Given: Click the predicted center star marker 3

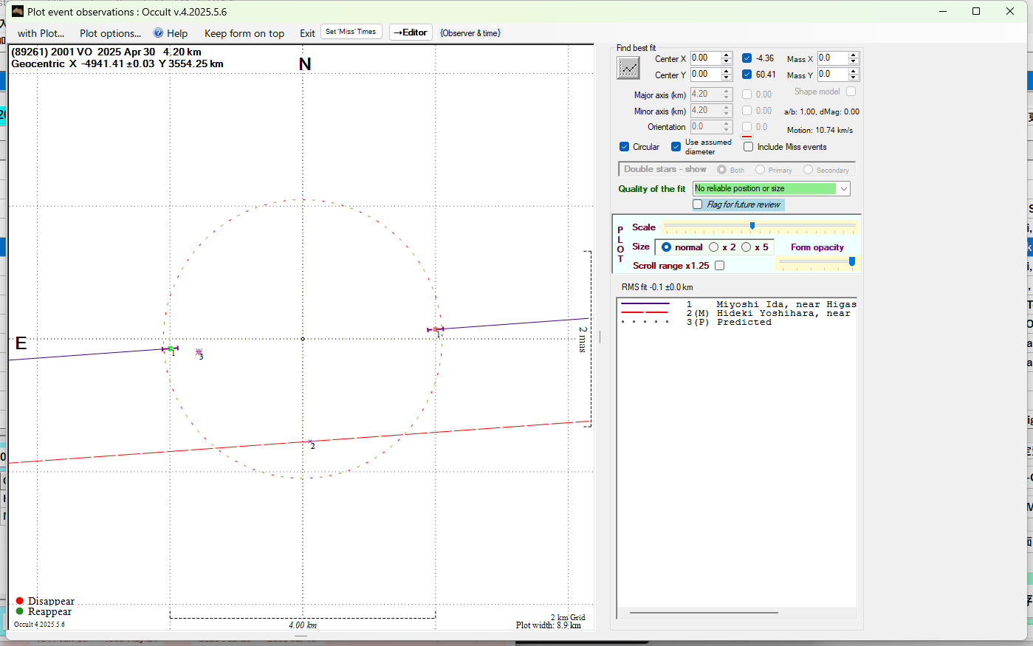Looking at the screenshot, I should click(199, 352).
